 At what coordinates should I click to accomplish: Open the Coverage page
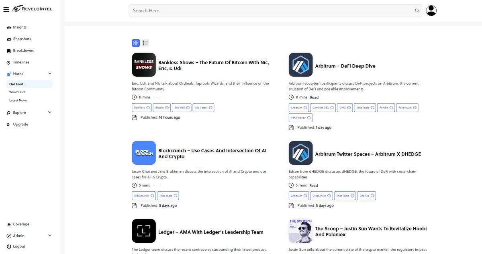21,224
